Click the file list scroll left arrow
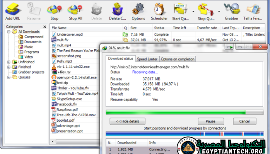 [x=53, y=142]
